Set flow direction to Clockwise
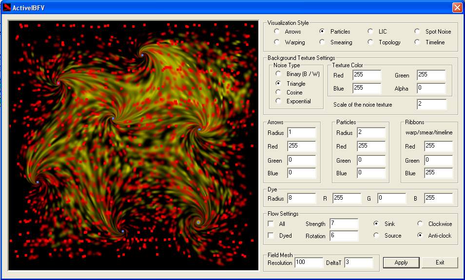This screenshot has width=465, height=280. [x=420, y=224]
